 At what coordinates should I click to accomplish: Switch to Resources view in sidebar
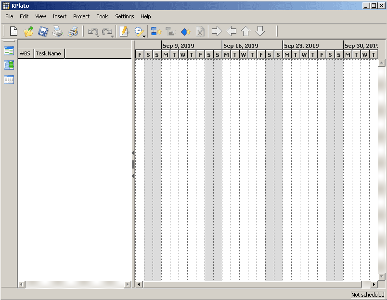9,65
